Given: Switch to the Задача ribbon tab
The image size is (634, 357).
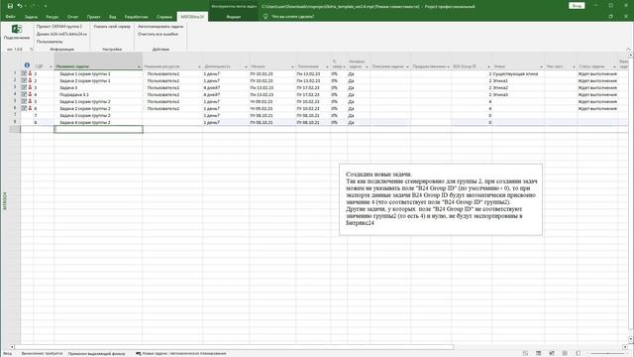Looking at the screenshot, I should [31, 17].
